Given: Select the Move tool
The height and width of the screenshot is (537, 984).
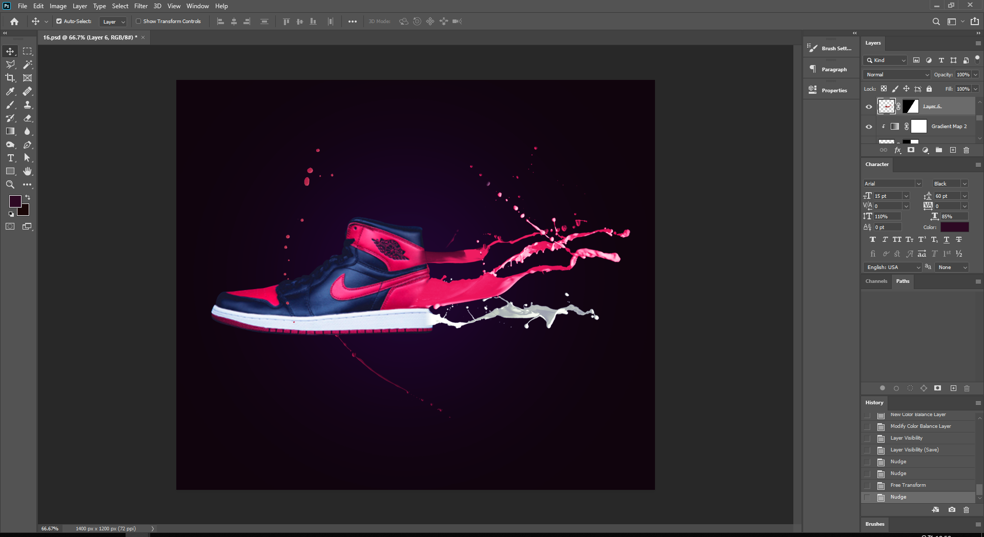Looking at the screenshot, I should pyautogui.click(x=10, y=51).
